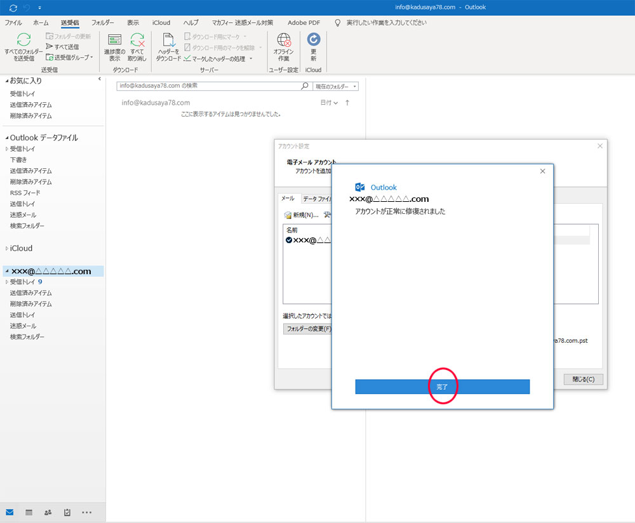
Task: Switch to the Home ribbon tab
Action: 41,23
